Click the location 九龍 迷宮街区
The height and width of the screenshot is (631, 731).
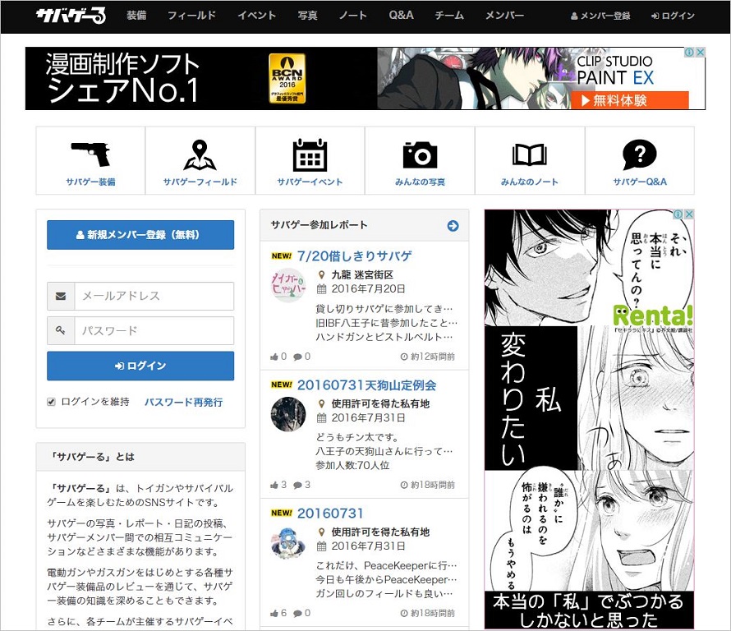point(362,274)
